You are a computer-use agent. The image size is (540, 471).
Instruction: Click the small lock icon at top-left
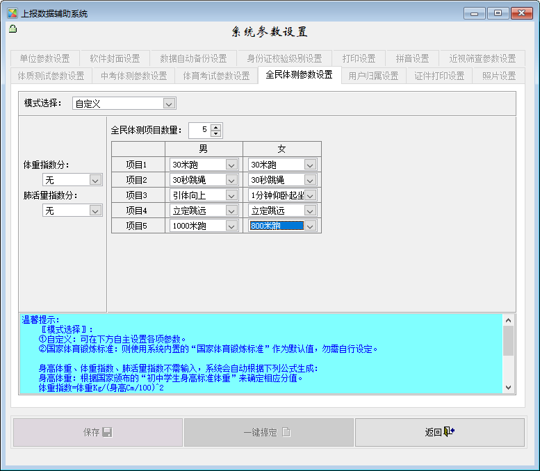coord(13,28)
